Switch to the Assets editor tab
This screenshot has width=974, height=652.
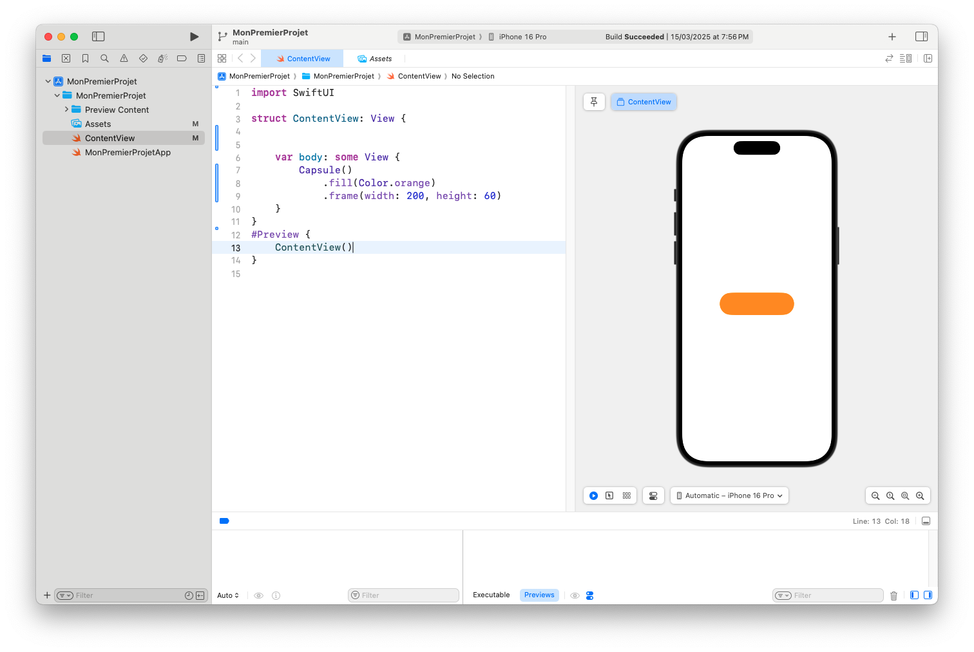(375, 59)
